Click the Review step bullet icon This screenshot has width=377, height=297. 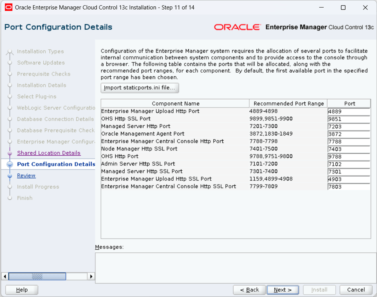(10, 176)
